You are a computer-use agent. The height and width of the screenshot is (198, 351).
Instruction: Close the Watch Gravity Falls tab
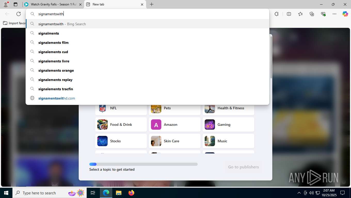(x=80, y=4)
